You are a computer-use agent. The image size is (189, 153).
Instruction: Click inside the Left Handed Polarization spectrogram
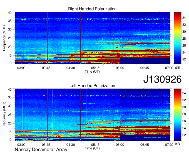tap(92, 115)
